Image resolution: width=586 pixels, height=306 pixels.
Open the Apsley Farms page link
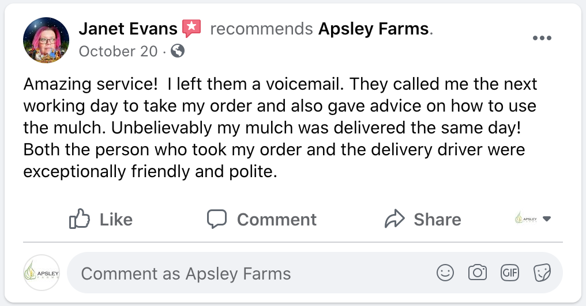(374, 28)
